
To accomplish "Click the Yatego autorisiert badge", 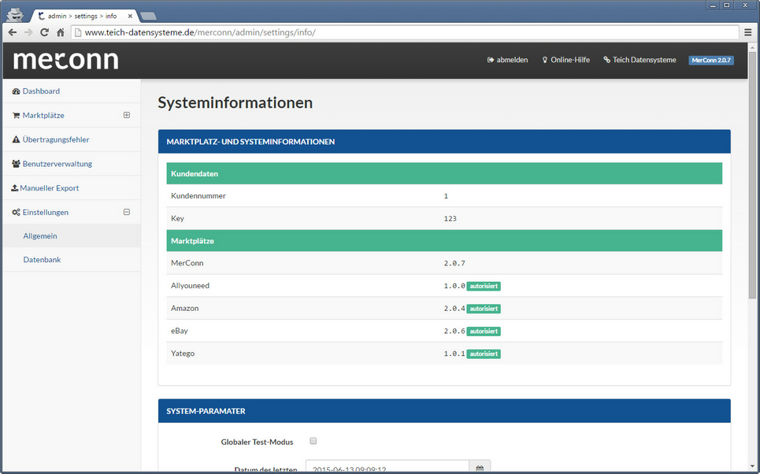I will (484, 354).
